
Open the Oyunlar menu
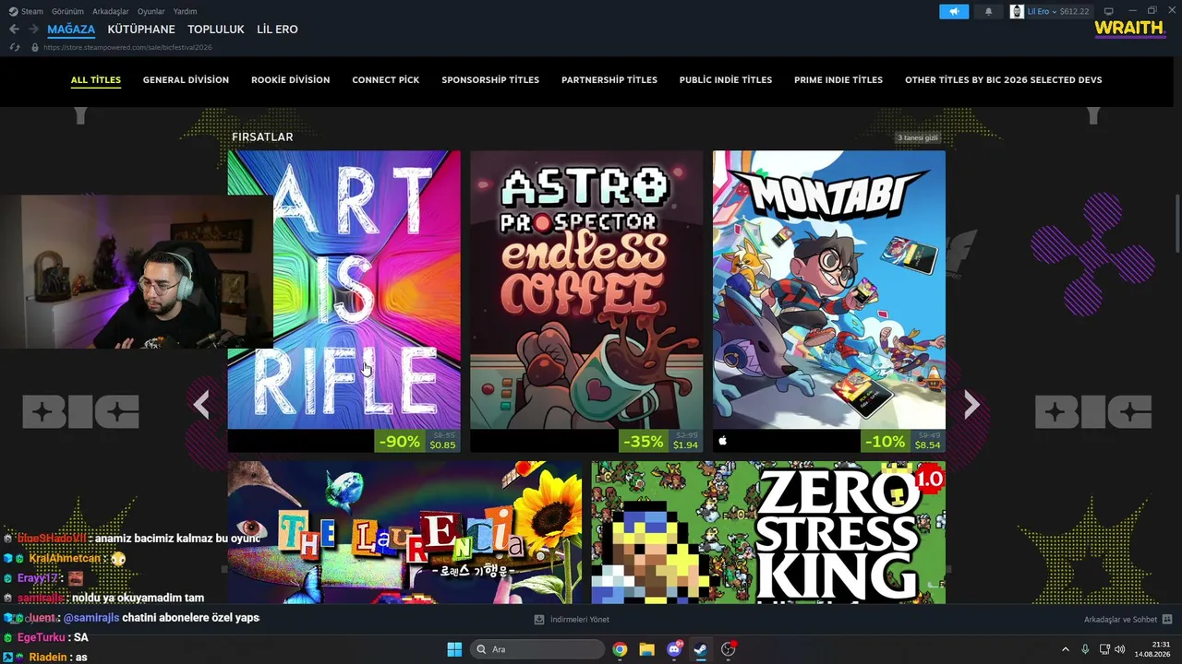[x=151, y=11]
